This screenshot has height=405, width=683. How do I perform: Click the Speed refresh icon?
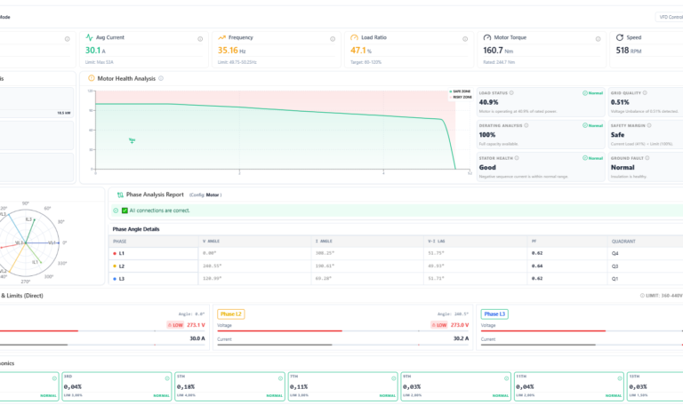(619, 37)
